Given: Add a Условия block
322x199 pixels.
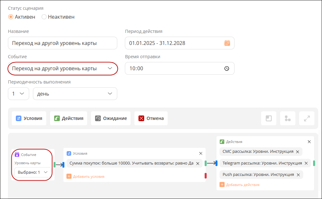Looking at the screenshot, I should click(x=29, y=118).
